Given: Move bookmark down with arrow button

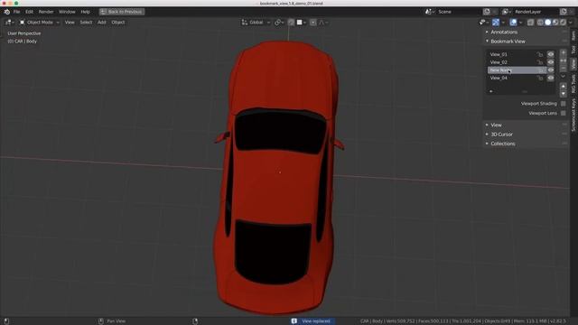Looking at the screenshot, I should pos(564,94).
